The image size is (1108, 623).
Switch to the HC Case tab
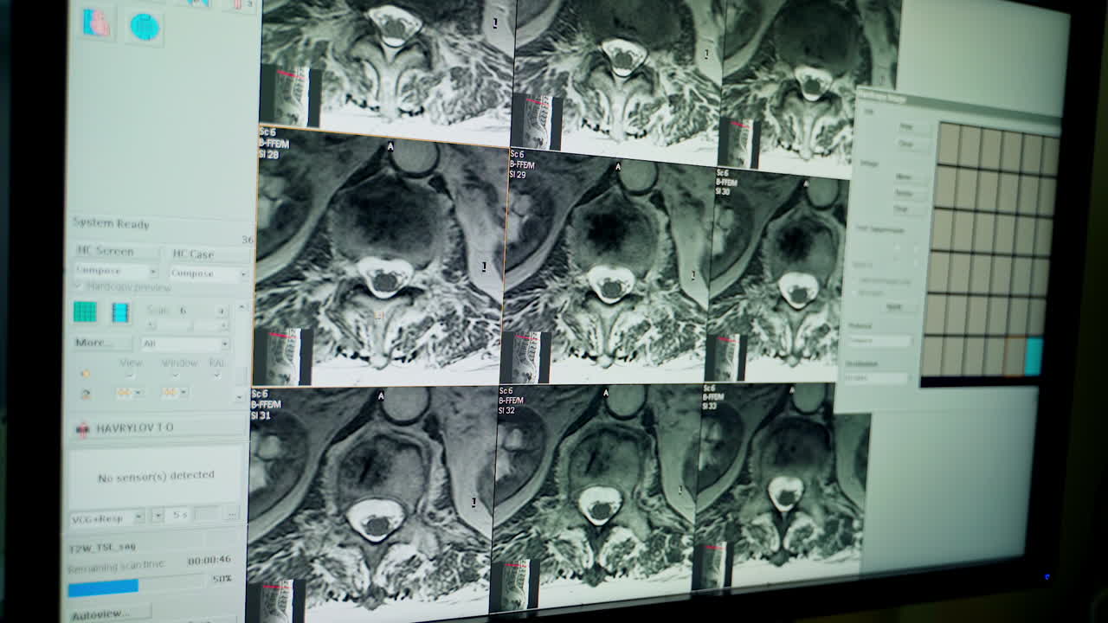[194, 253]
